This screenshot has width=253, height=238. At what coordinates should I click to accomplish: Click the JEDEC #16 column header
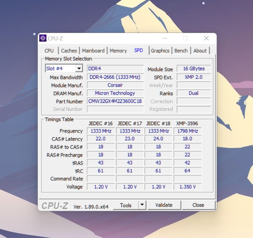(101, 124)
